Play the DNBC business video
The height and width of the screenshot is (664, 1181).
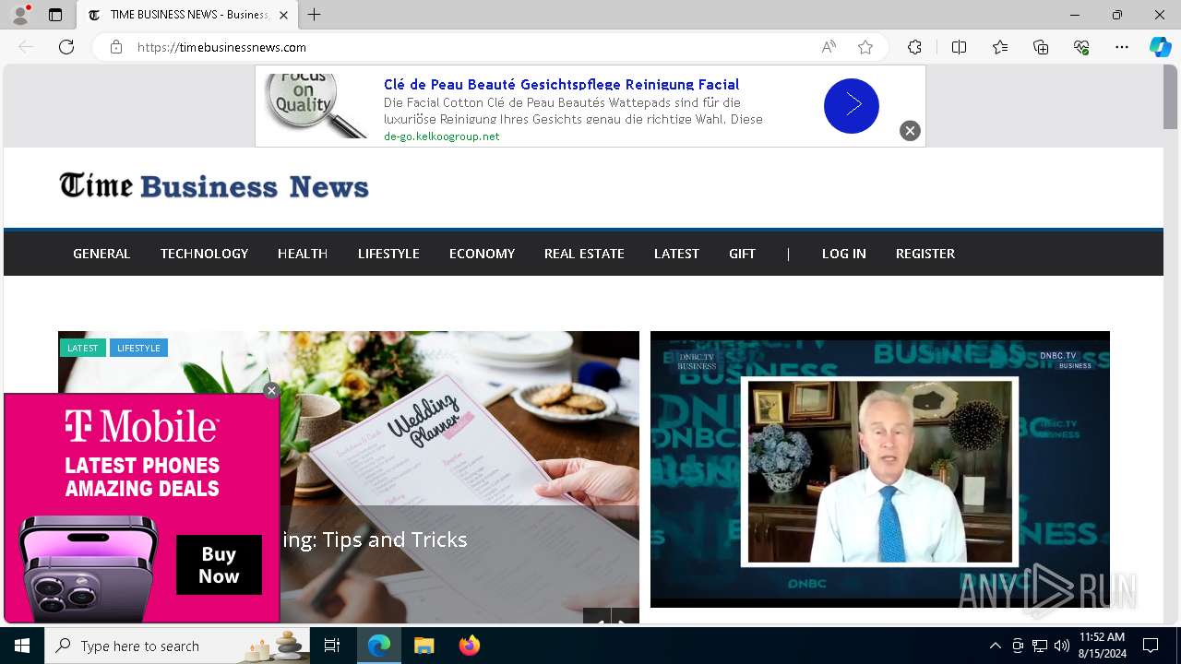click(880, 469)
